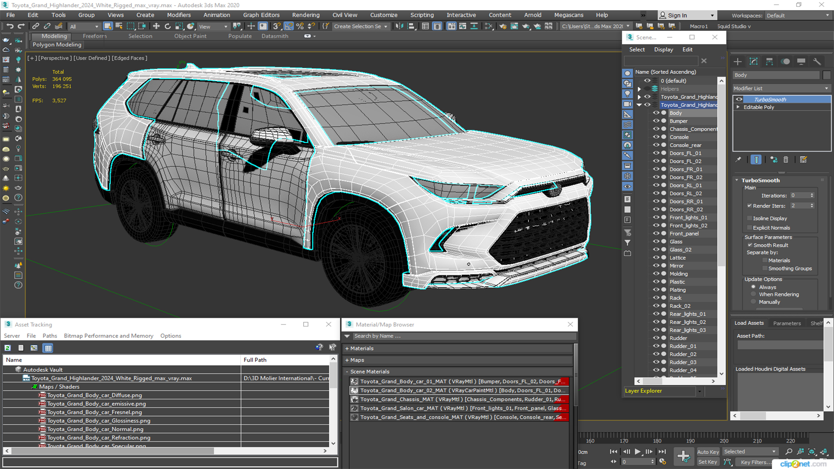Open Time Configuration clock icon
The height and width of the screenshot is (469, 834).
click(662, 462)
